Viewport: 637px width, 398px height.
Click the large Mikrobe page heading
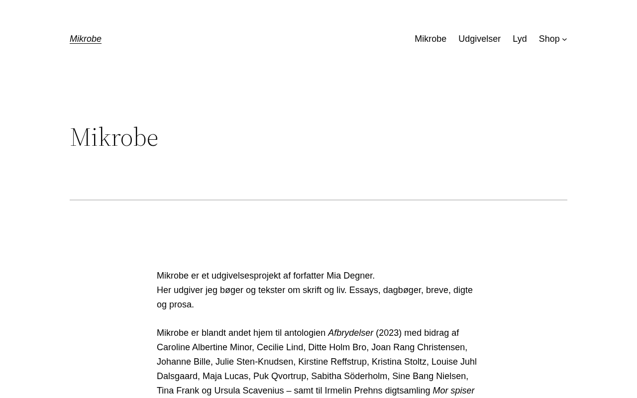click(x=114, y=137)
